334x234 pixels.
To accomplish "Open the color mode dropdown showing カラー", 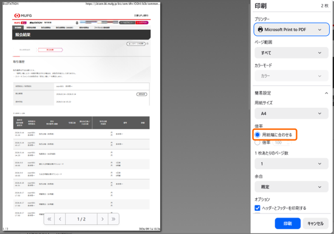I will pos(291,76).
